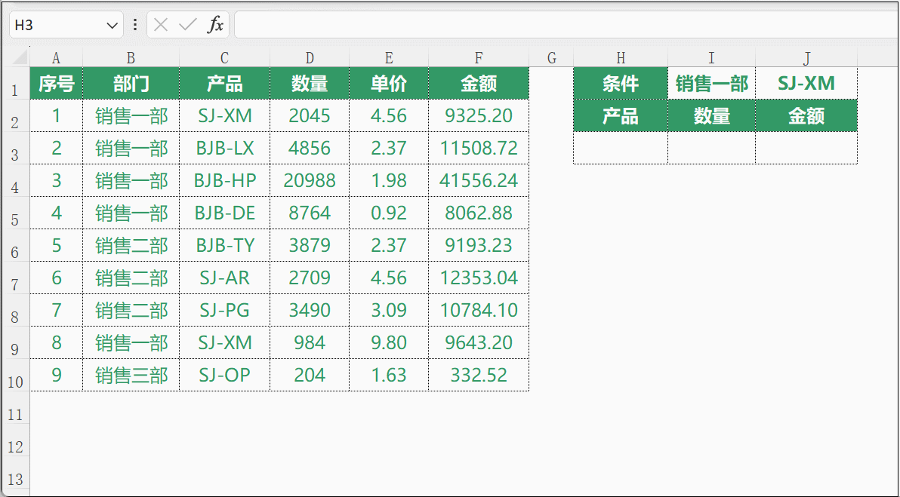Select column A header
Viewport: 900px width, 497px height.
pyautogui.click(x=56, y=58)
